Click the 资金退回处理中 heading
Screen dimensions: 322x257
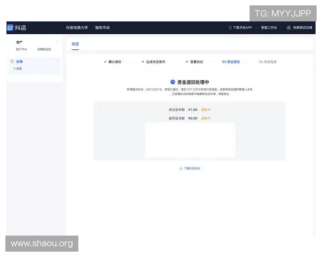coord(193,82)
